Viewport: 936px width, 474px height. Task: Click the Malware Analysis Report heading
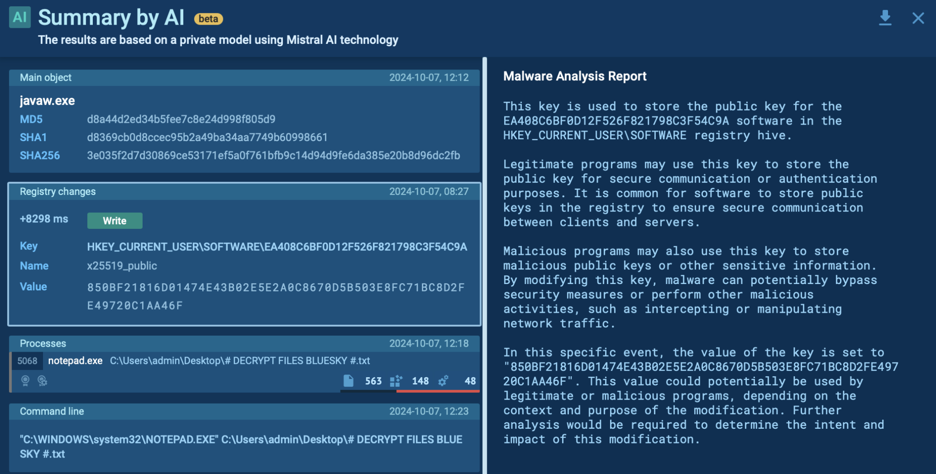[x=575, y=76]
